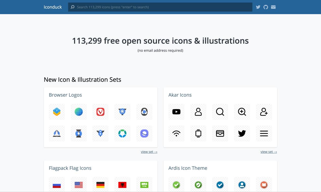Viewport: 321px width, 192px height.
Task: Open 'view set' link under Browser Logos
Action: coord(149,152)
